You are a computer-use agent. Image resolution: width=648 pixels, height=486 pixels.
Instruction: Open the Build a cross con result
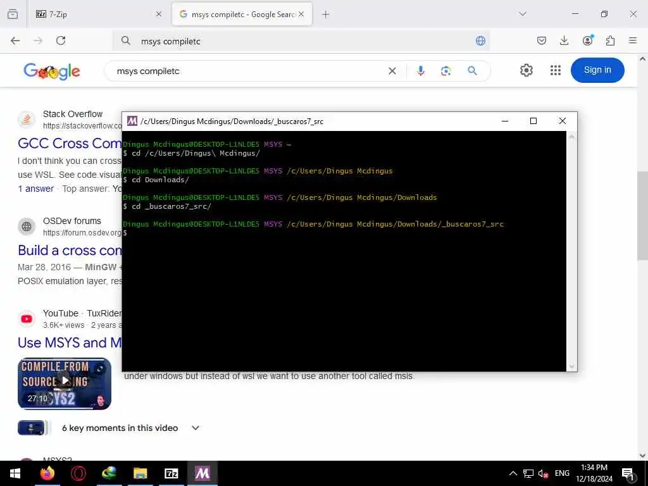tap(70, 251)
